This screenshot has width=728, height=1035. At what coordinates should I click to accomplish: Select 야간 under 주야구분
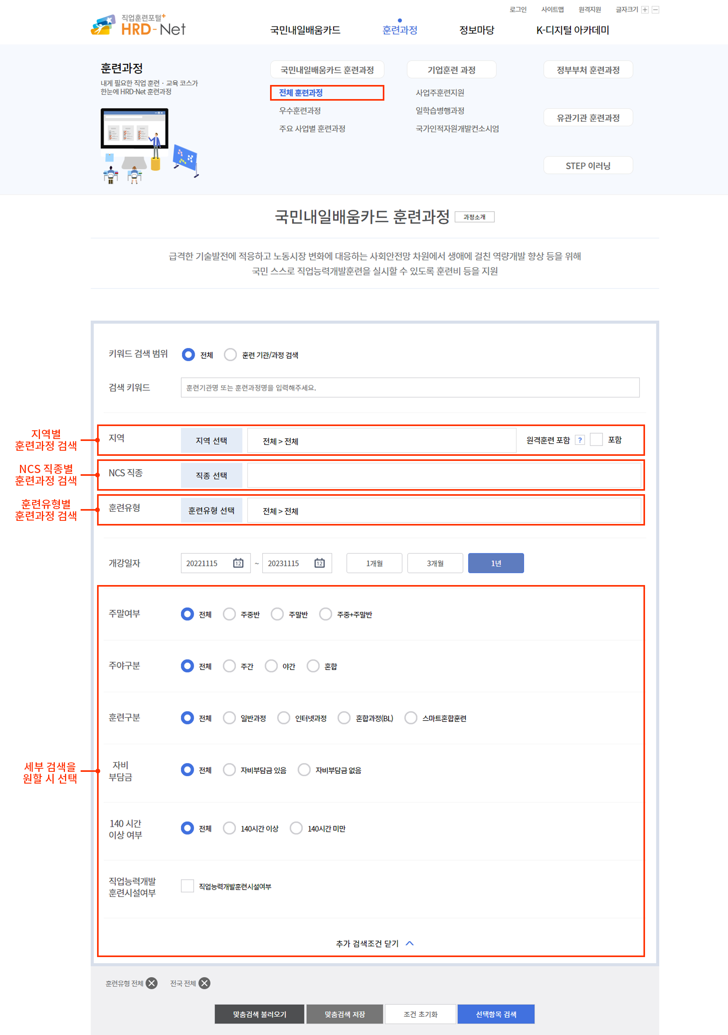coord(271,666)
